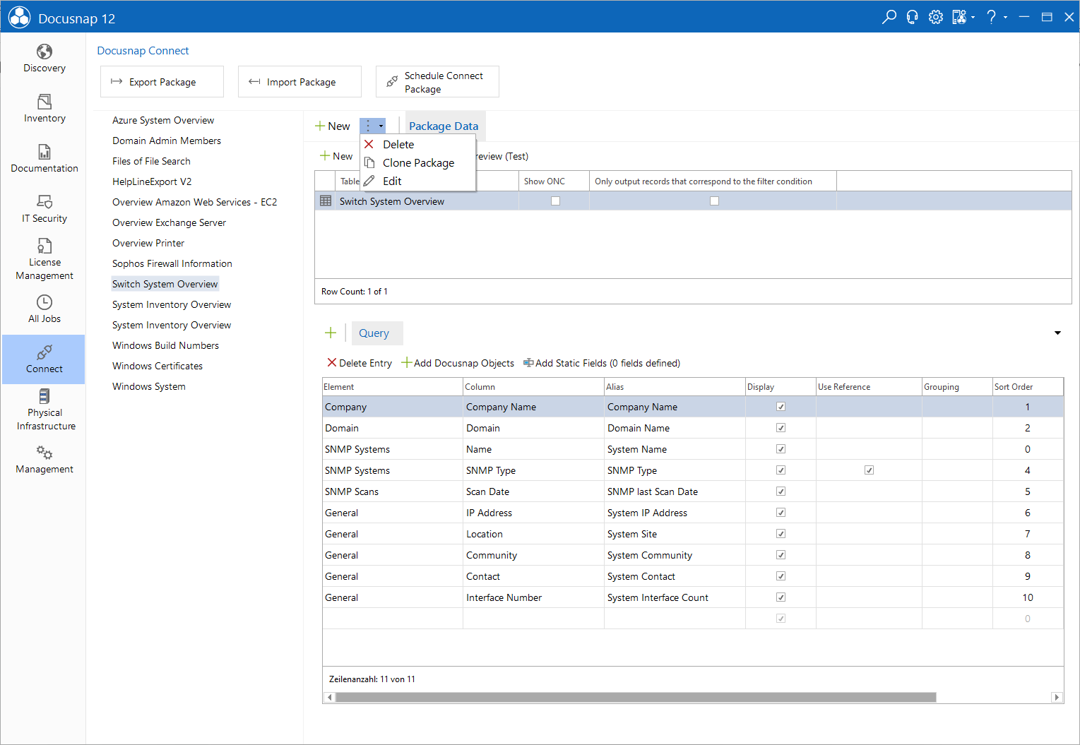Image resolution: width=1080 pixels, height=745 pixels.
Task: Toggle filter condition checkbox for Switch System Overview
Action: click(x=714, y=201)
